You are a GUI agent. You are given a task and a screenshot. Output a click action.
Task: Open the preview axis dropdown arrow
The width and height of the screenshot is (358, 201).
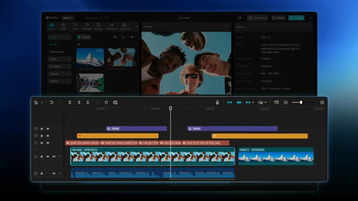pos(266,102)
